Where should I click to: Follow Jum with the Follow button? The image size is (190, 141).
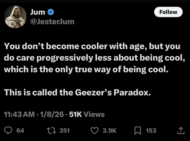click(168, 12)
